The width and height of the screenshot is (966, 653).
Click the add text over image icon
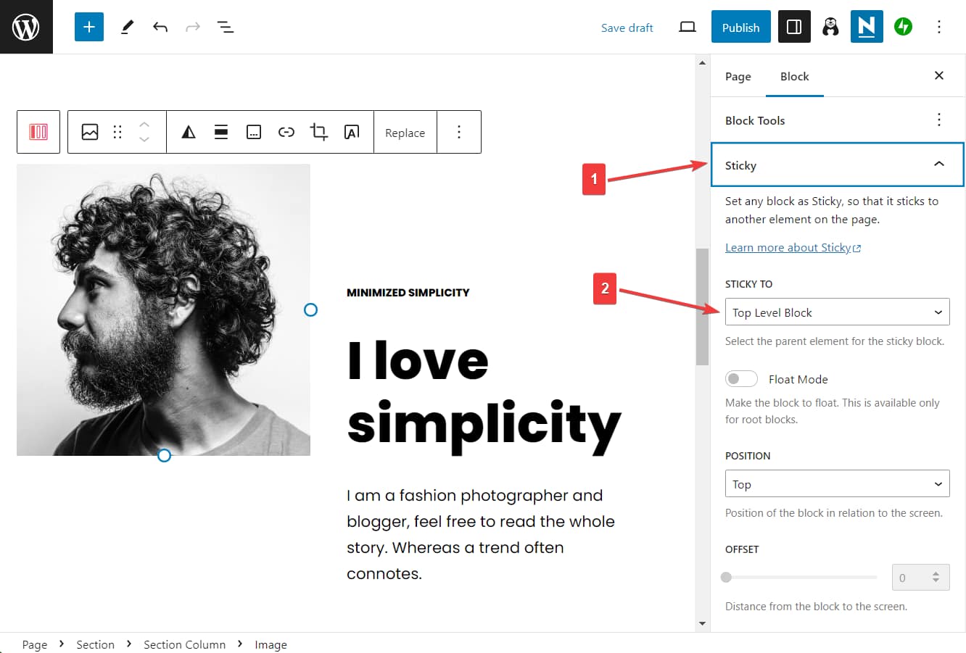tap(352, 132)
